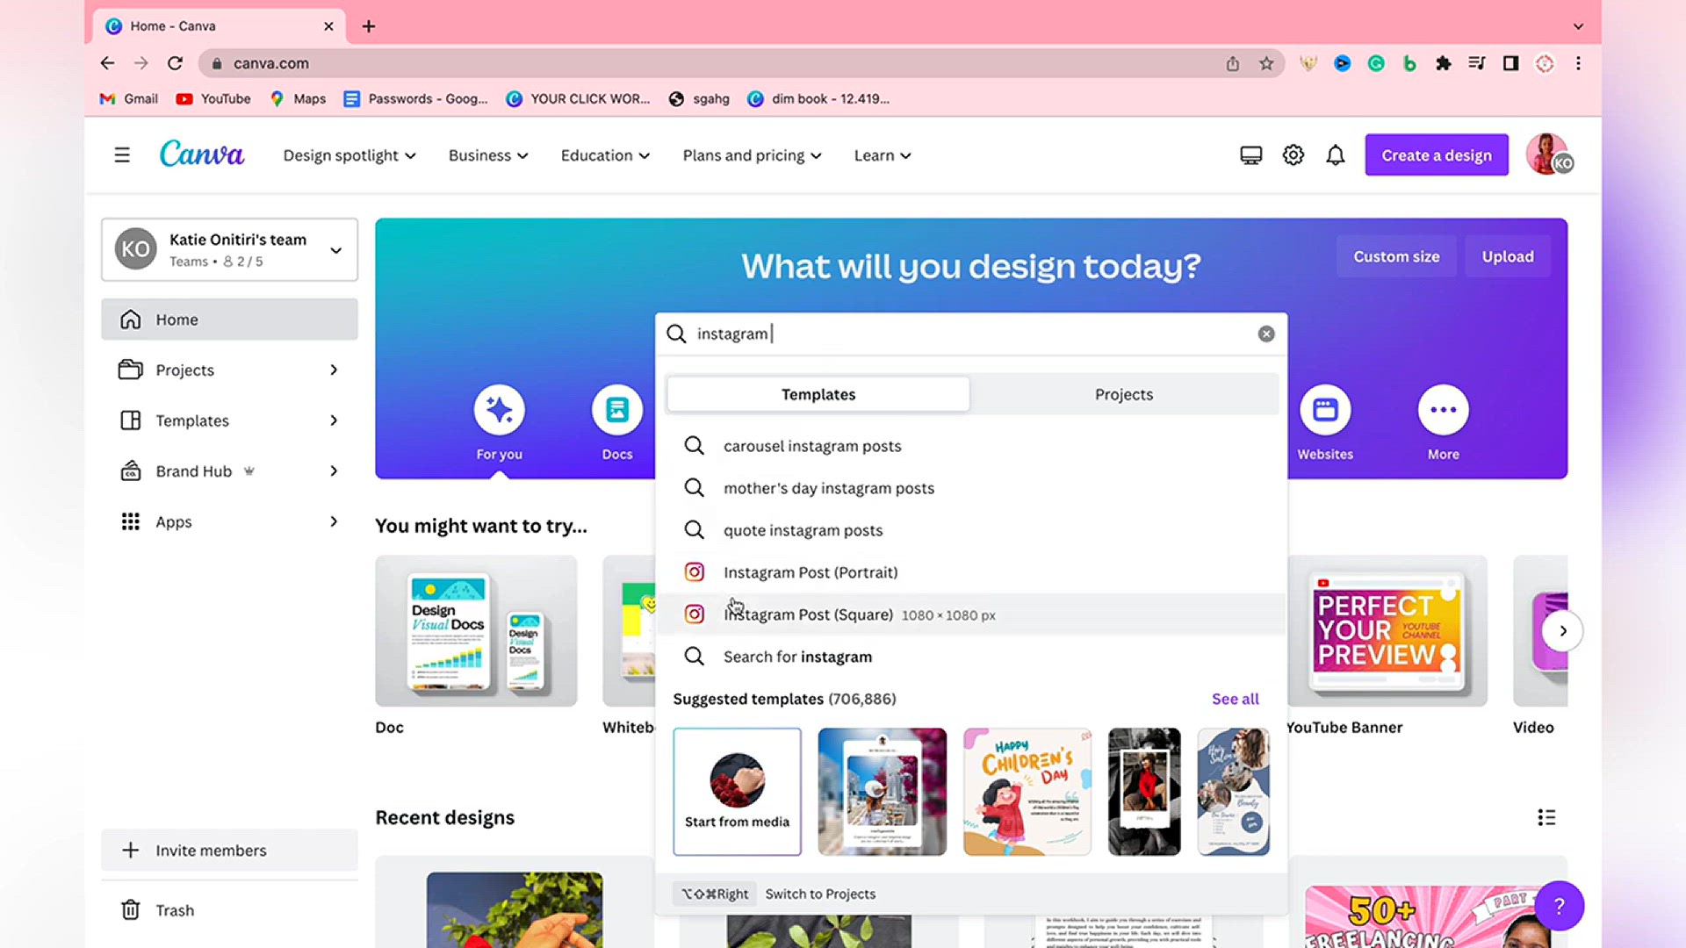Open the notifications bell
The width and height of the screenshot is (1686, 948).
pyautogui.click(x=1336, y=155)
